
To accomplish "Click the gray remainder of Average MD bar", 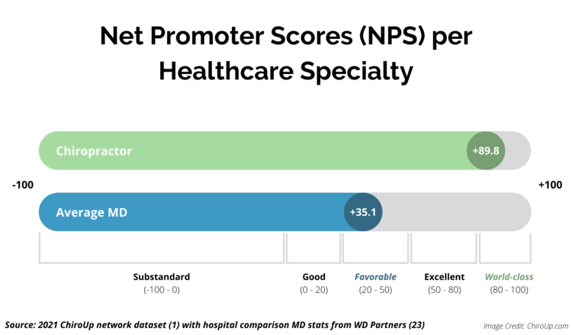I will click(x=457, y=212).
